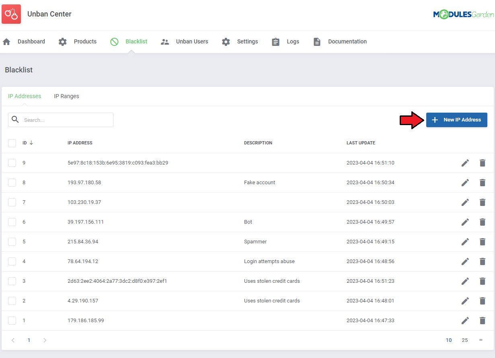Viewport: 495px width, 358px height.
Task: Check the box for 103.230.19.37 row
Action: click(12, 202)
